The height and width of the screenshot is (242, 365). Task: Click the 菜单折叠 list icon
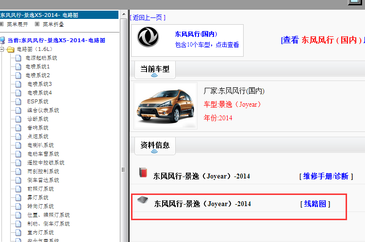click(x=37, y=24)
